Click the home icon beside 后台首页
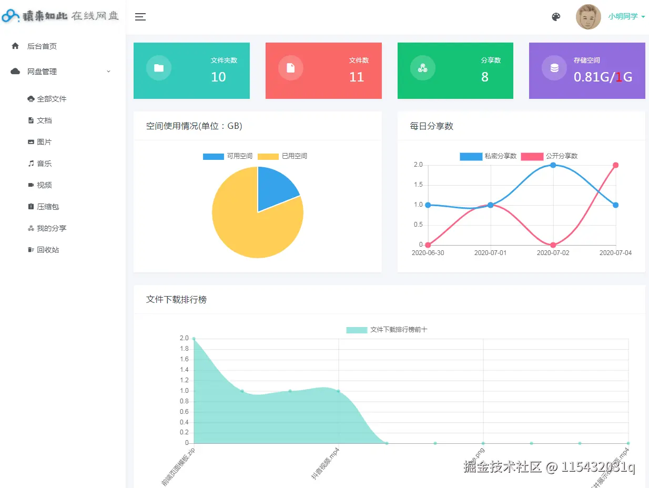Screen dimensions: 649x488 coord(15,46)
